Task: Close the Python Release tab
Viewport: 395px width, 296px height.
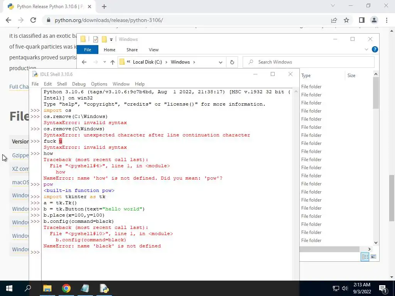Action: coord(89,7)
